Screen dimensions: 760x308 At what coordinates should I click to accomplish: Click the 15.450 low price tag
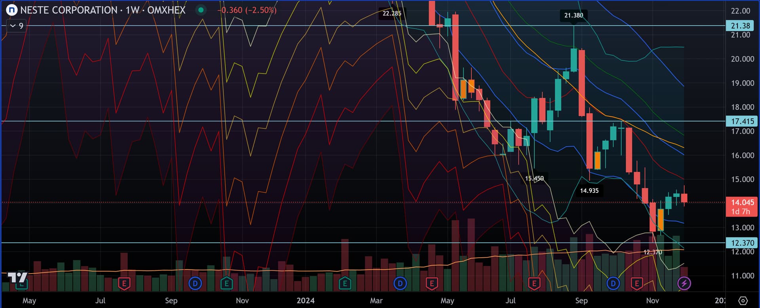534,179
